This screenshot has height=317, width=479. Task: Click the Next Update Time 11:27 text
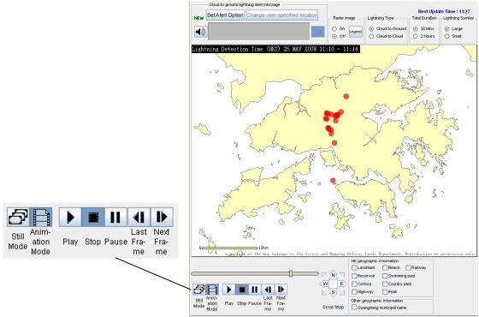pos(444,11)
